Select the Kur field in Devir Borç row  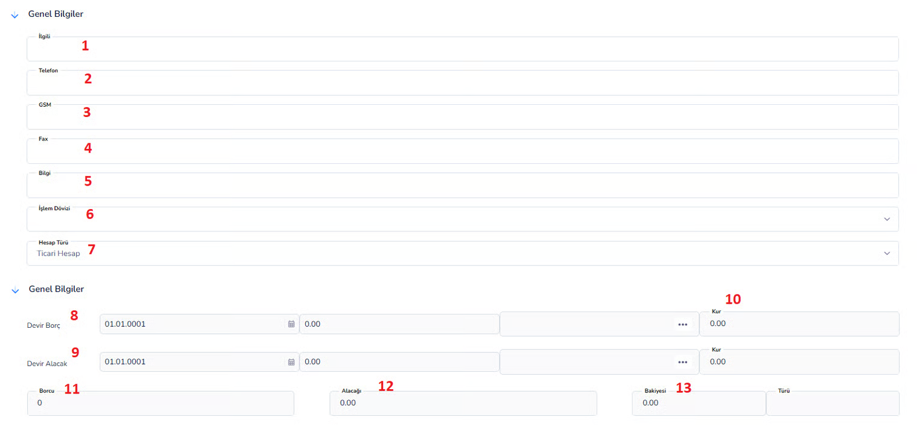[x=799, y=324]
